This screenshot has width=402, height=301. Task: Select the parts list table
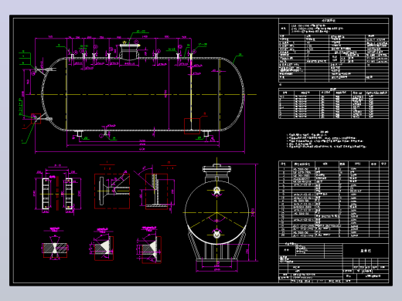coord(333,199)
